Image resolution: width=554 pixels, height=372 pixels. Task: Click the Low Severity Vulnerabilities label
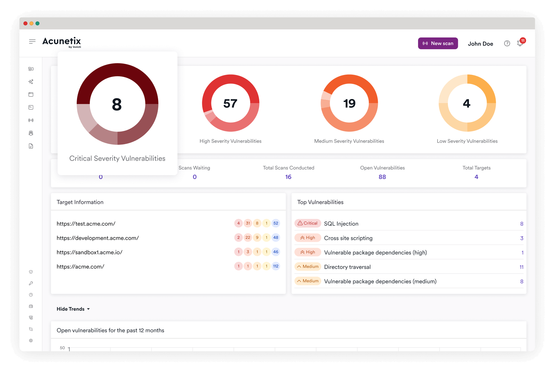point(467,141)
